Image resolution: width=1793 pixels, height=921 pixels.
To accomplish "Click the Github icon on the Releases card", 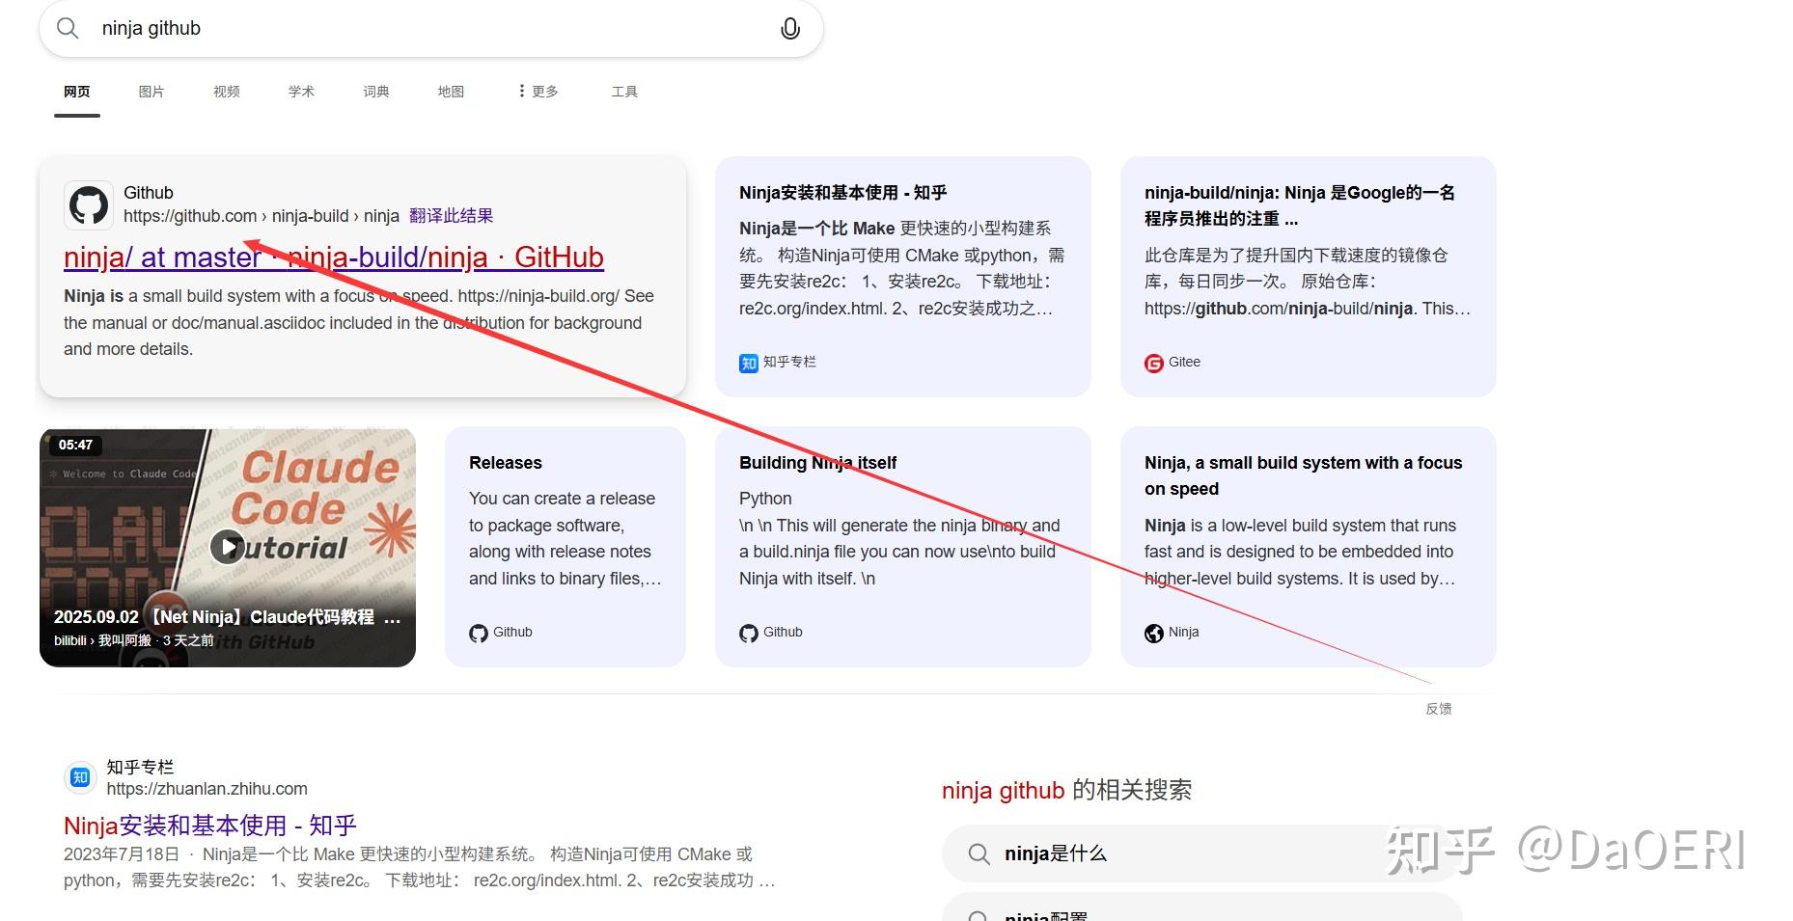I will click(479, 633).
